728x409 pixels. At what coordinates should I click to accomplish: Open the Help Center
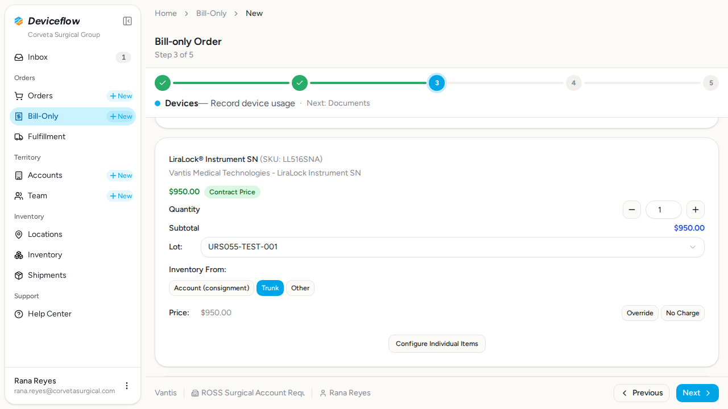click(73, 314)
